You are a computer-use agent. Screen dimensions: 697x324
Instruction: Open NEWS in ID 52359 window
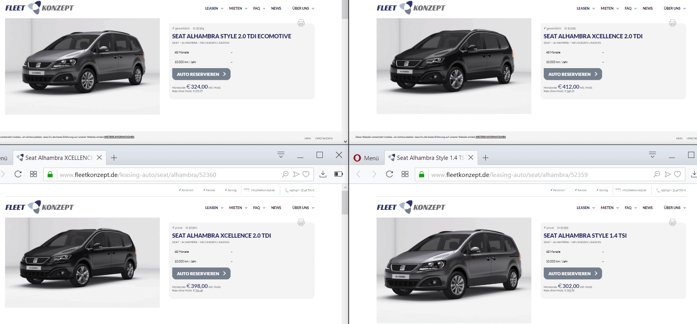[647, 207]
